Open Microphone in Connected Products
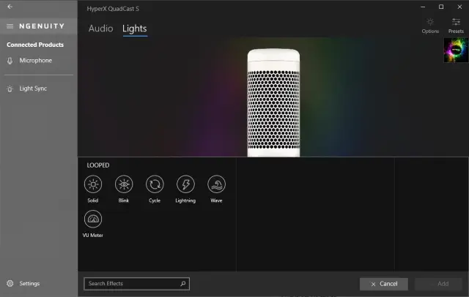The image size is (469, 297). coord(35,61)
